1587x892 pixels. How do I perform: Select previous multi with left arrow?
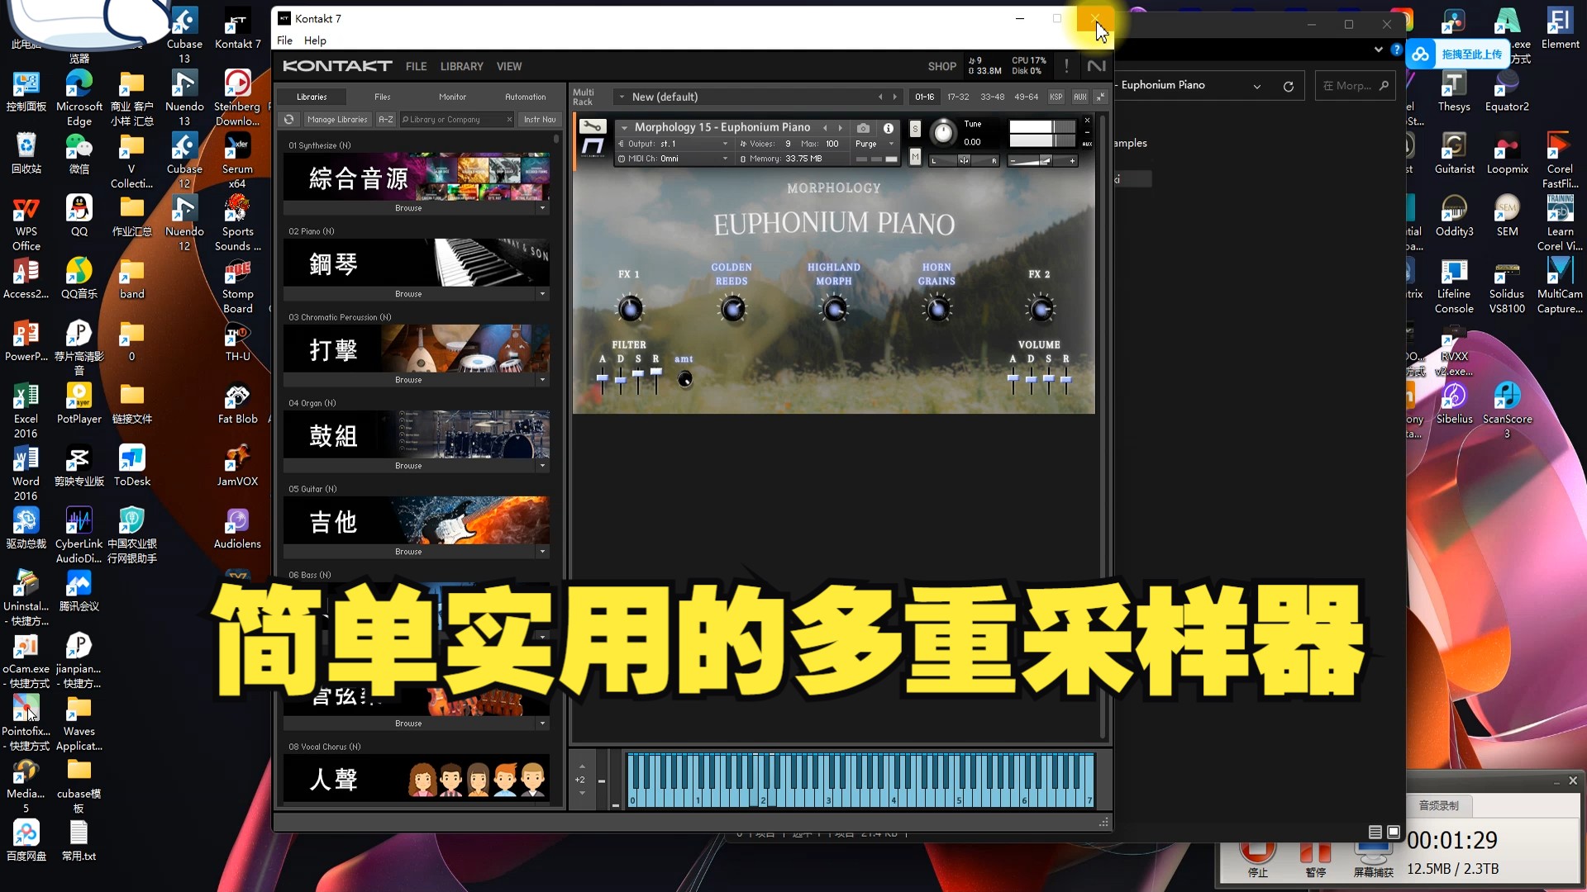[880, 97]
